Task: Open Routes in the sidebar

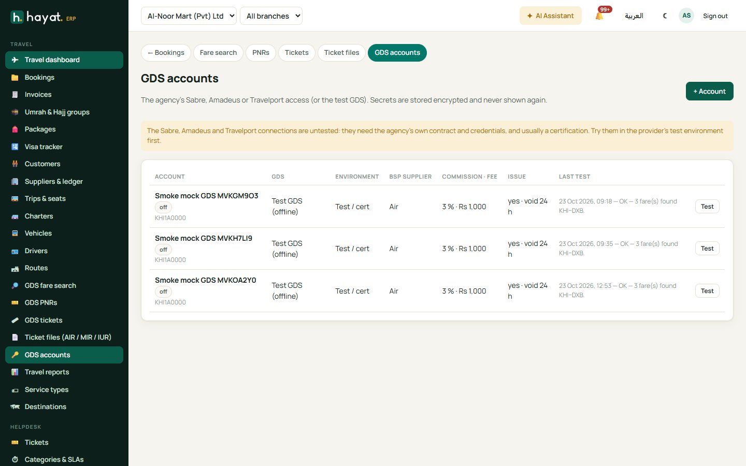Action: (64, 268)
